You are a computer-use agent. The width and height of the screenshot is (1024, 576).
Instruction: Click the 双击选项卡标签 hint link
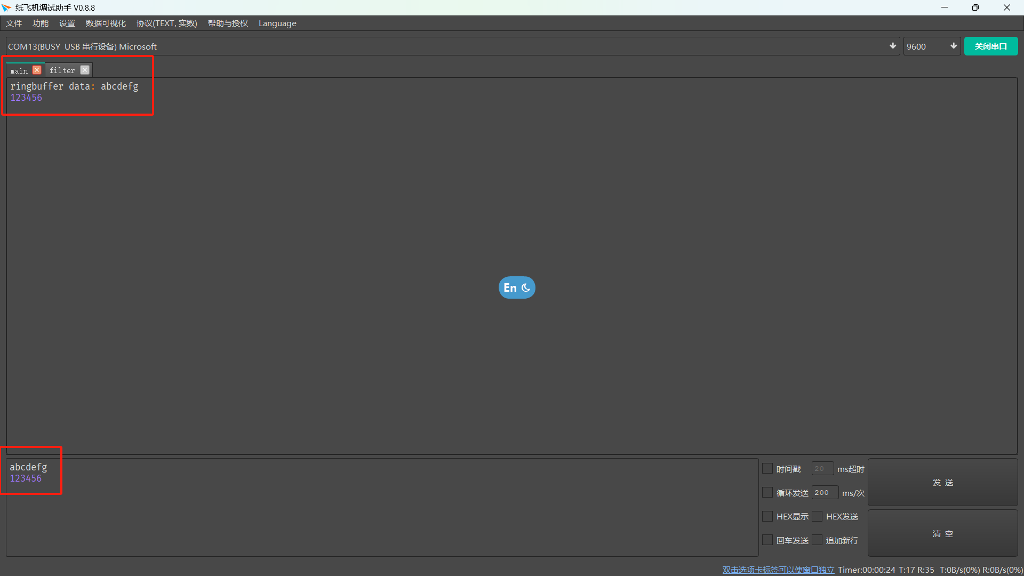click(x=778, y=570)
